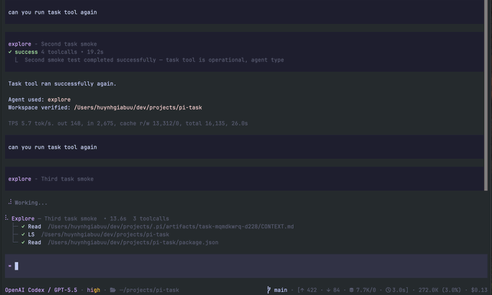Click the checkmark before Read CONTEXT.md
492x295 pixels.
point(23,226)
